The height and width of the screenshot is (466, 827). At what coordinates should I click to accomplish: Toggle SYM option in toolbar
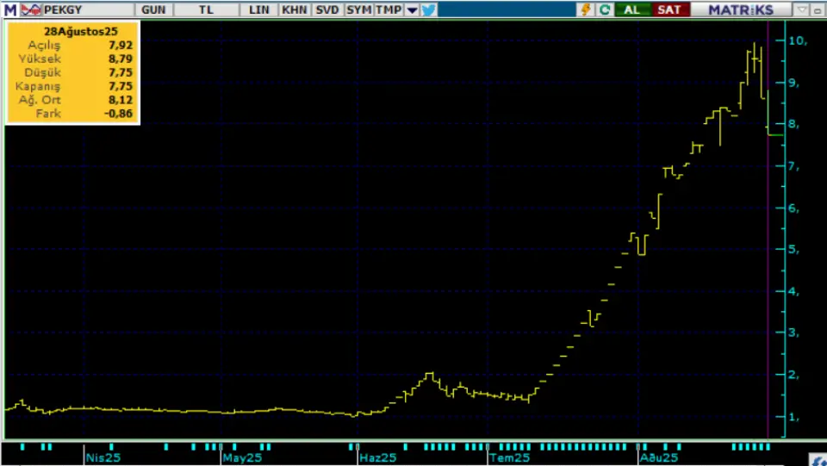(x=358, y=9)
